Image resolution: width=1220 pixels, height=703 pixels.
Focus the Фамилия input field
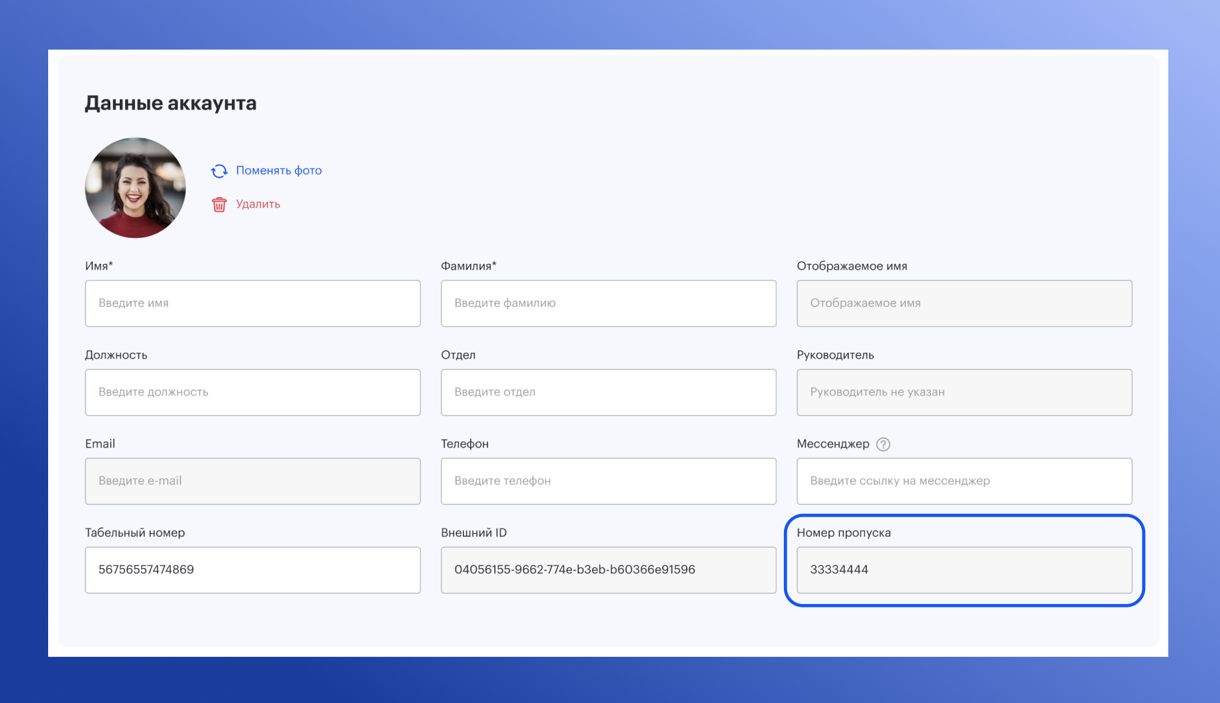pos(609,303)
